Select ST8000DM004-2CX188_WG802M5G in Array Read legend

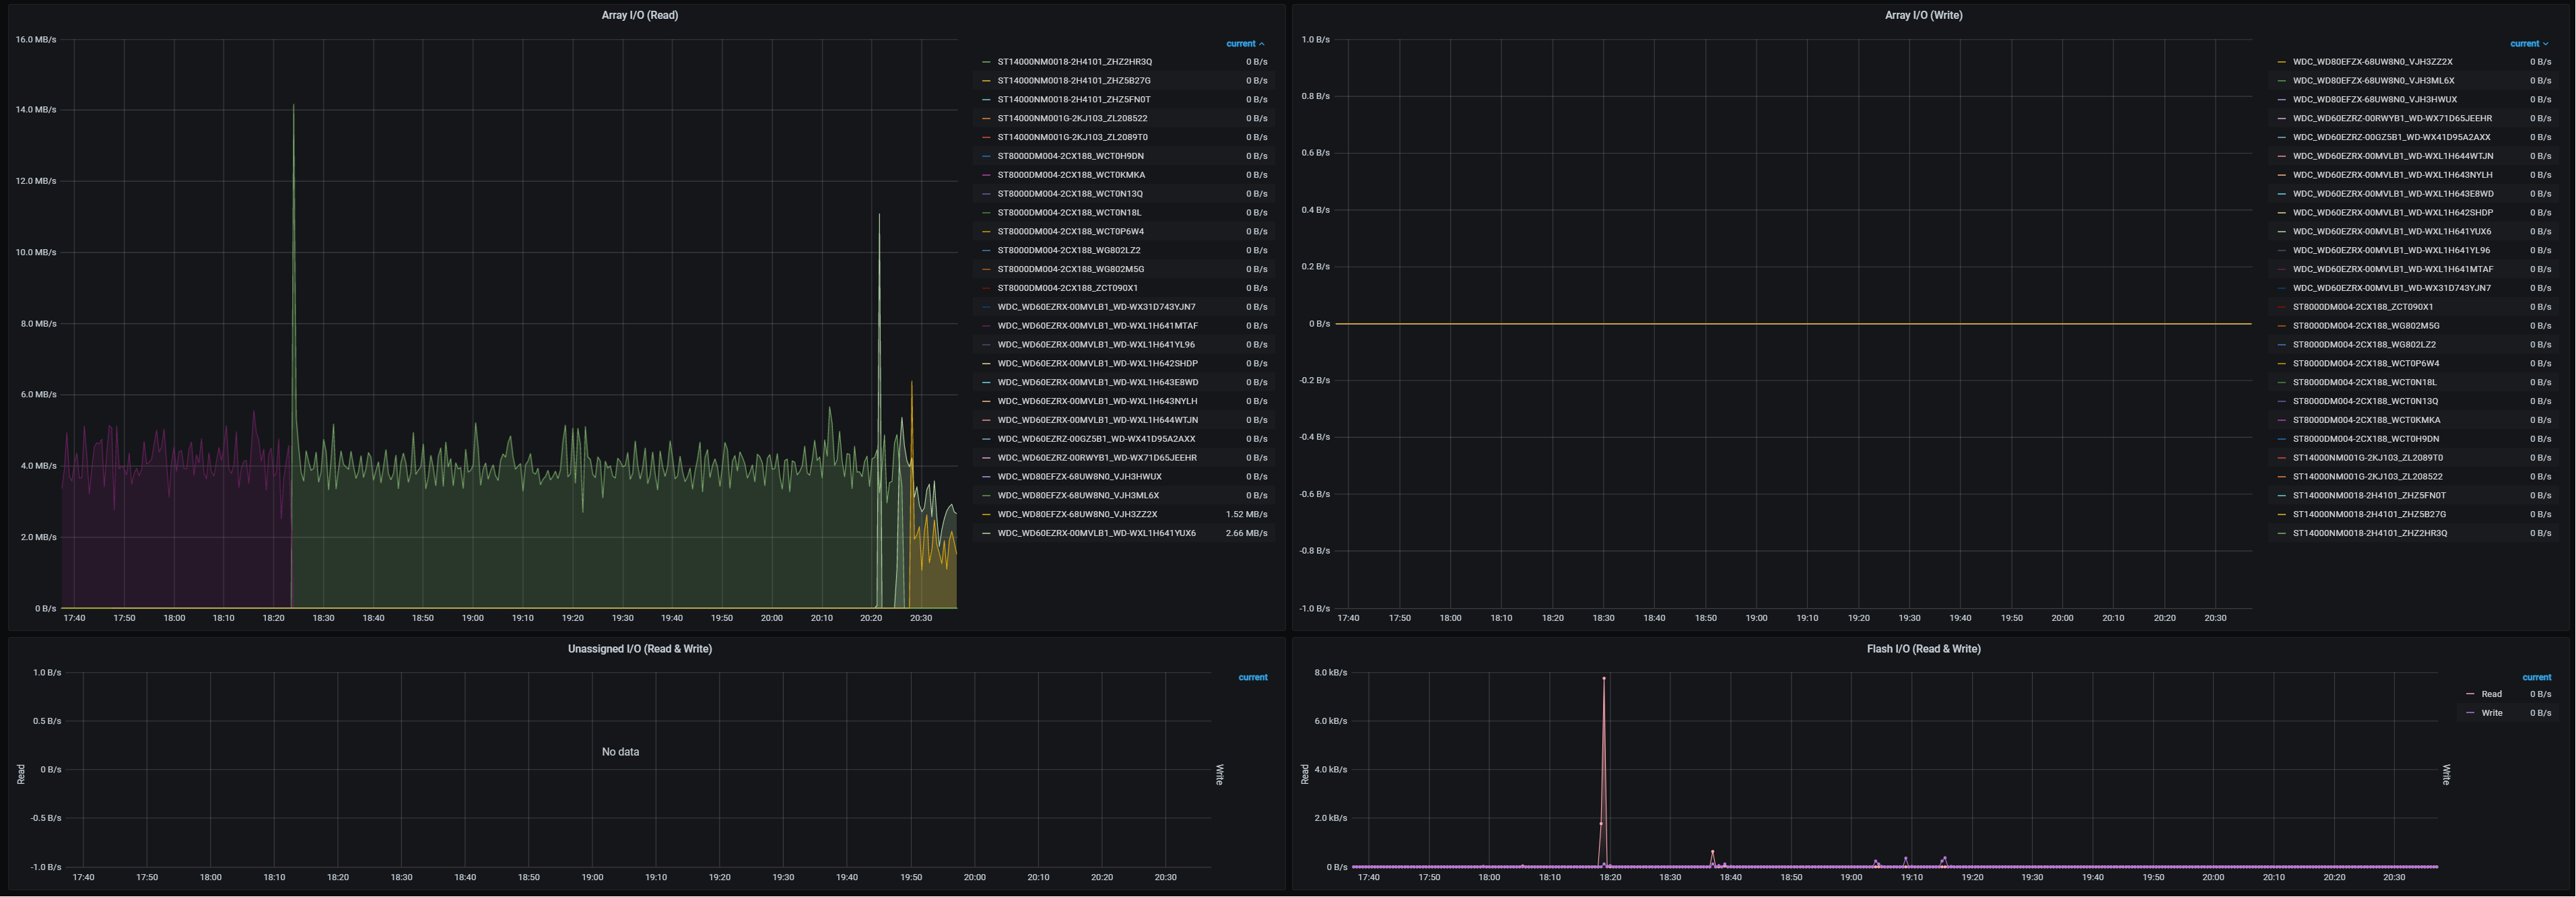point(1070,269)
